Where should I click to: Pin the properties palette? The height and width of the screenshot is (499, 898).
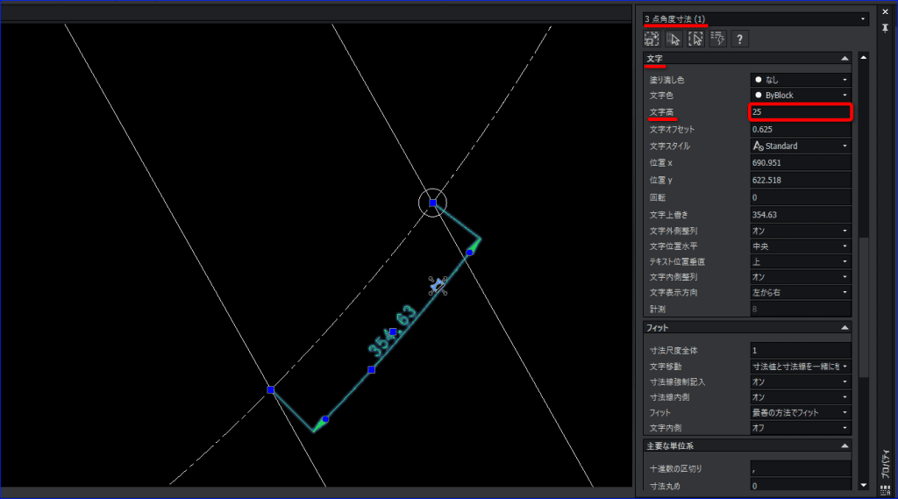point(886,27)
